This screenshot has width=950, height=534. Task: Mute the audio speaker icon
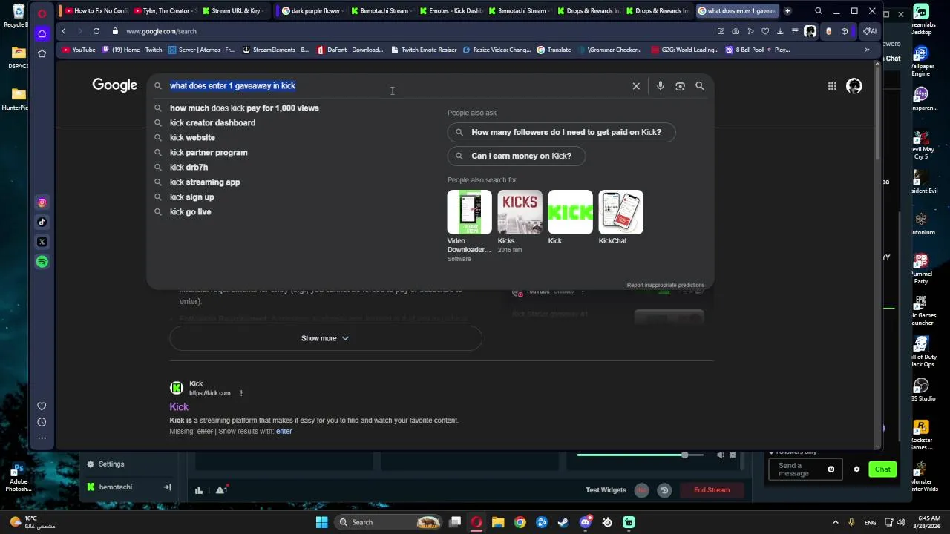click(720, 455)
